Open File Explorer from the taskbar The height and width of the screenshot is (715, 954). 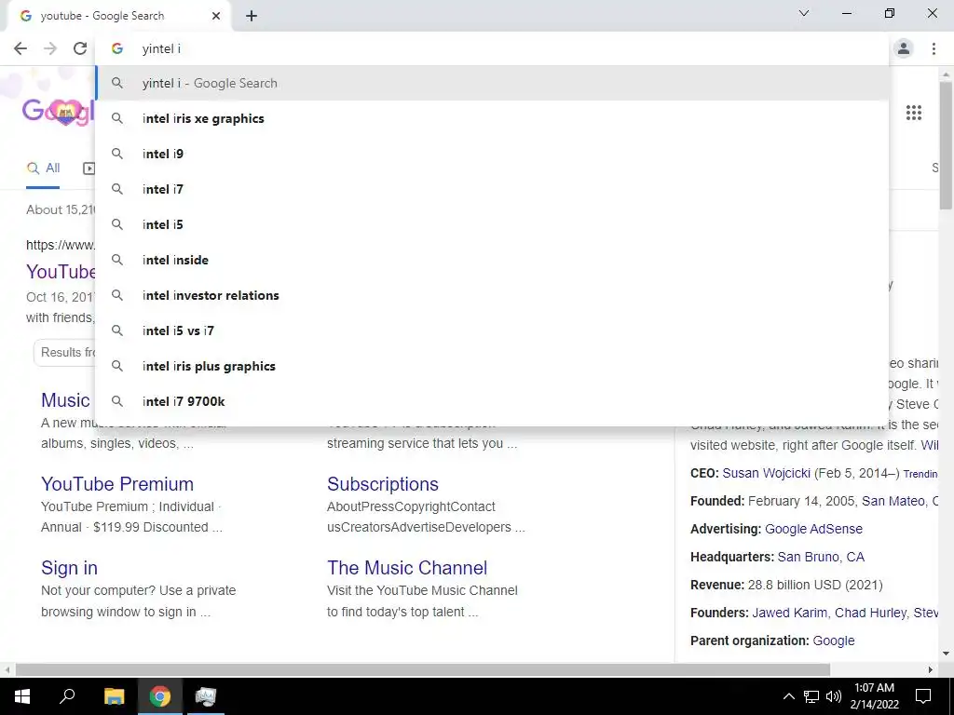[x=114, y=696]
